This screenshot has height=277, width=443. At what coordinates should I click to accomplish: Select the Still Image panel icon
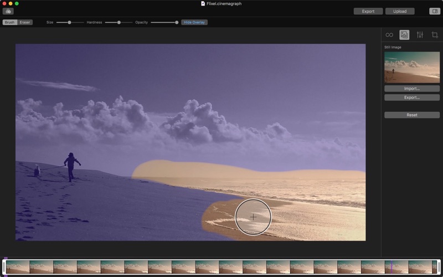coord(404,35)
